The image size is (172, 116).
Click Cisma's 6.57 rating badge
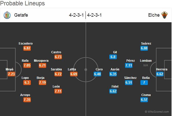click(144, 100)
